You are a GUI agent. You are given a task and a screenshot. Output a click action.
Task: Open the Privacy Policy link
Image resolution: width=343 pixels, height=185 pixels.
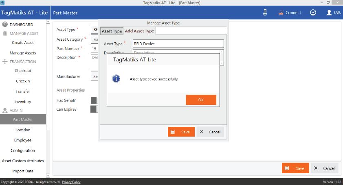[x=71, y=182]
